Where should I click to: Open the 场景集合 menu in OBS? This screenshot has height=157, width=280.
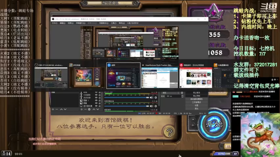click(104, 23)
